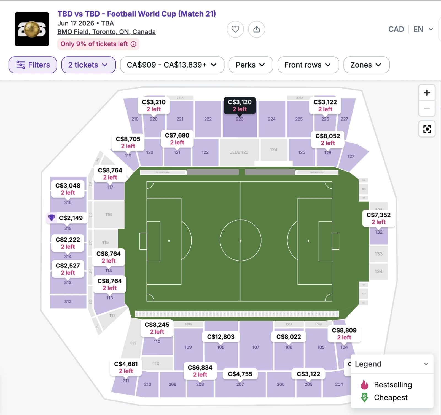441x415 pixels.
Task: Click the event logo thumbnail
Action: [x=32, y=29]
